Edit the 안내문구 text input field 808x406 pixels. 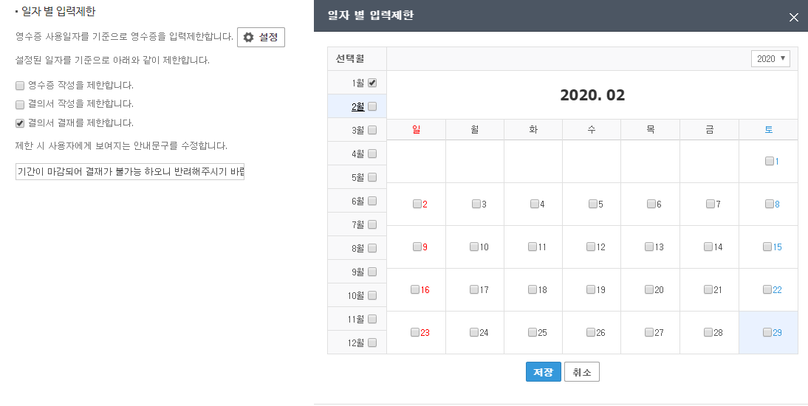(130, 171)
